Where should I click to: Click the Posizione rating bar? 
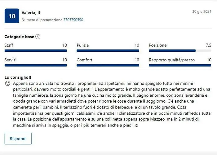pos(180,51)
